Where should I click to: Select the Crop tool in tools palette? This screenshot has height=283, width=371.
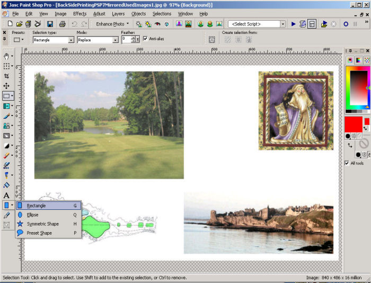pos(6,76)
